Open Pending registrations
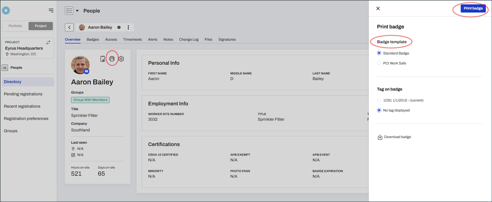The width and height of the screenshot is (492, 202). (x=23, y=94)
